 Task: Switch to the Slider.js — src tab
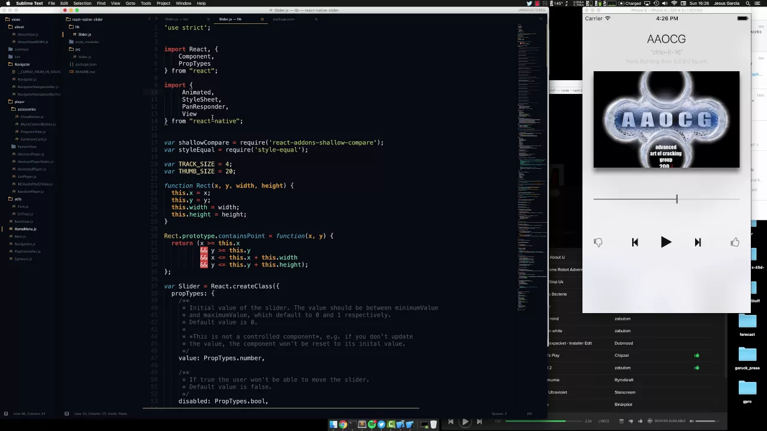(177, 19)
